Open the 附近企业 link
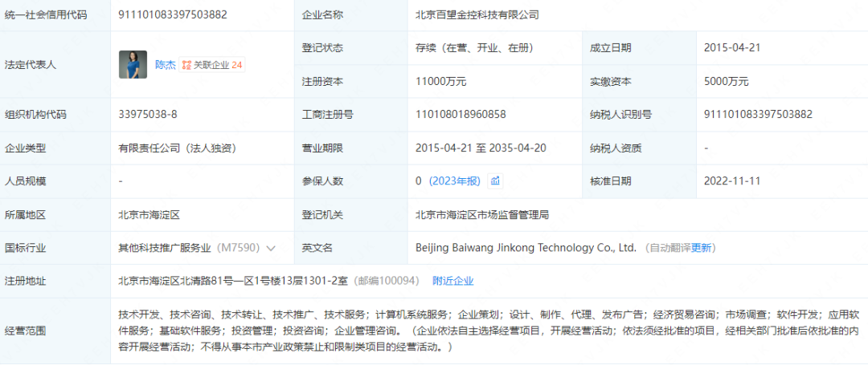 point(452,281)
